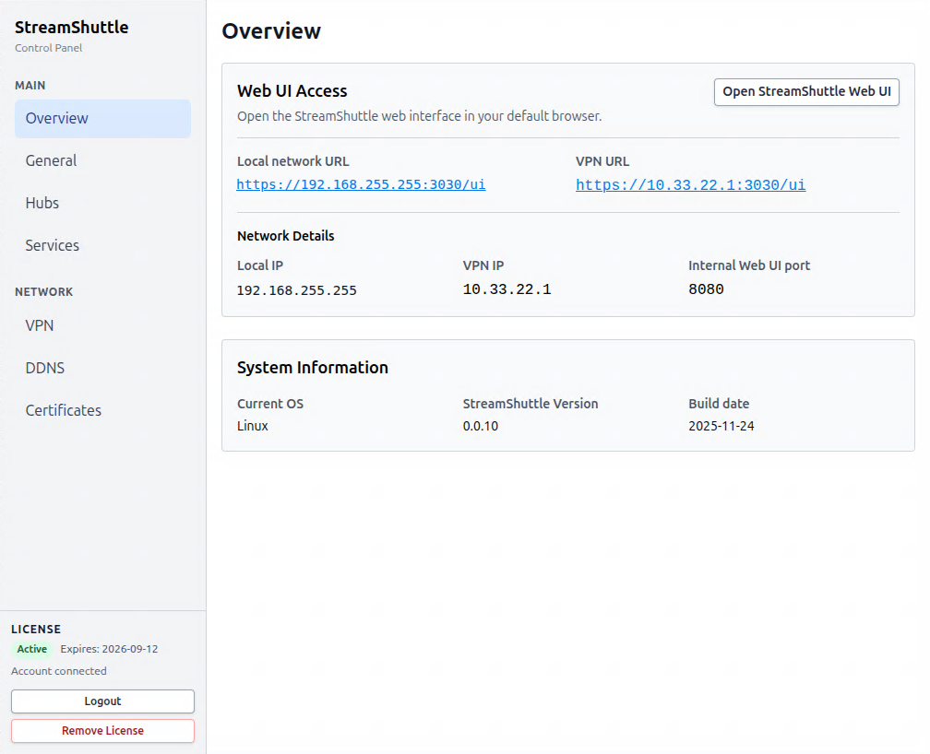Click the Network Details heading

click(x=286, y=236)
